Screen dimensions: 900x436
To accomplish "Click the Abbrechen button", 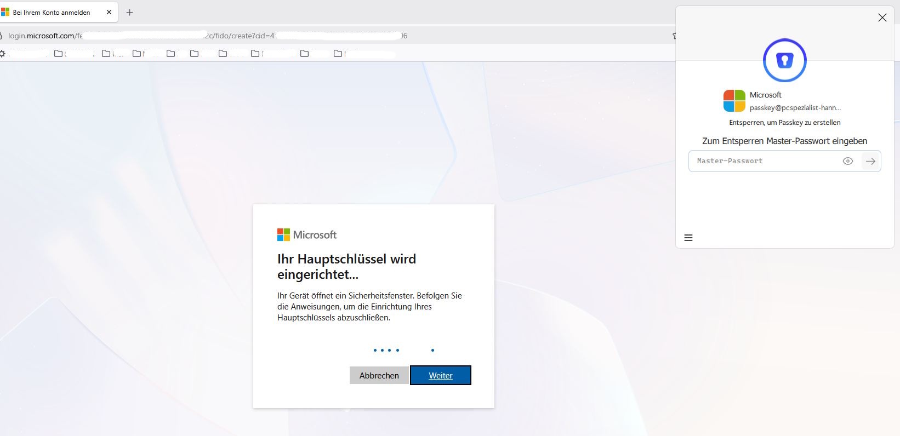I will [379, 375].
